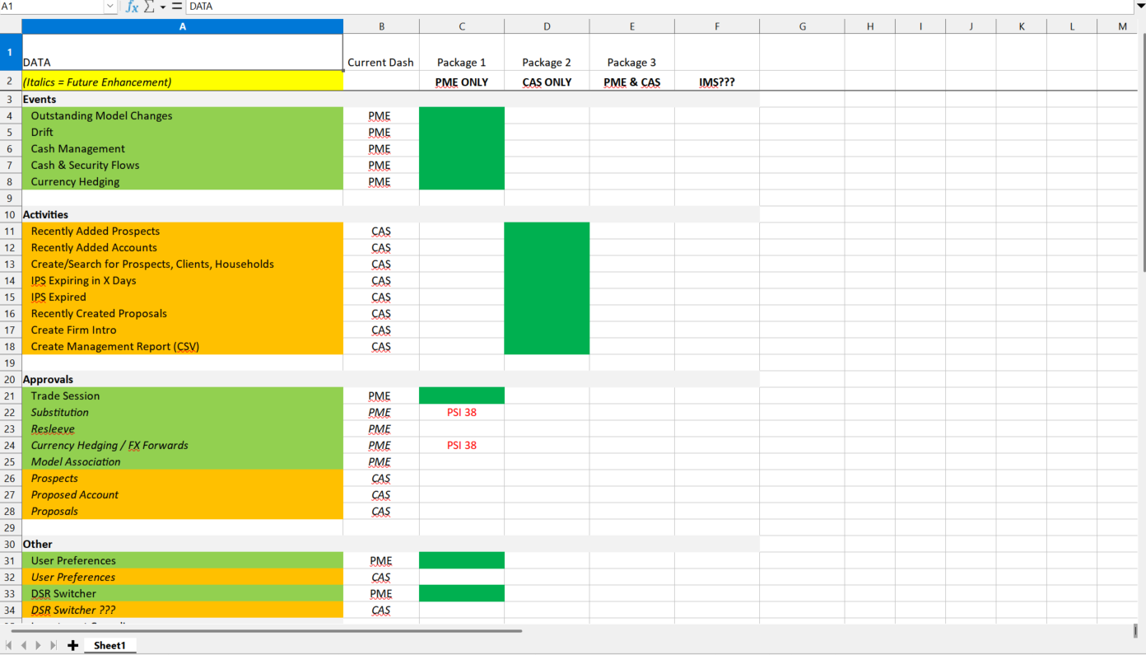Go to first sheet navigation arrow
This screenshot has width=1146, height=655.
[9, 645]
